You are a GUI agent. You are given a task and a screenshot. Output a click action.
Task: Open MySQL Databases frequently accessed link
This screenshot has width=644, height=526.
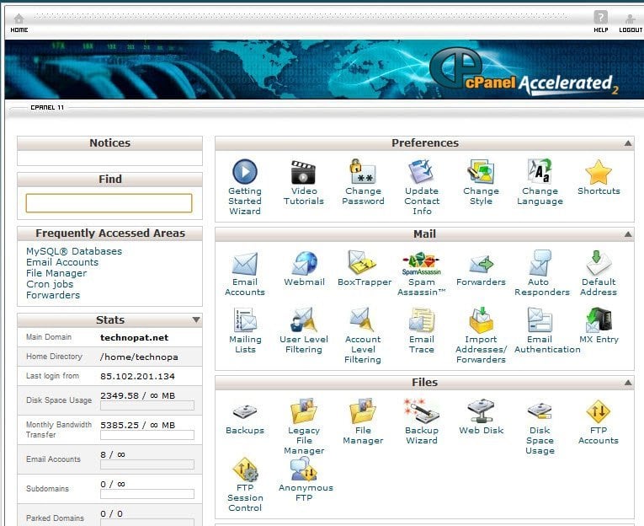tap(74, 251)
